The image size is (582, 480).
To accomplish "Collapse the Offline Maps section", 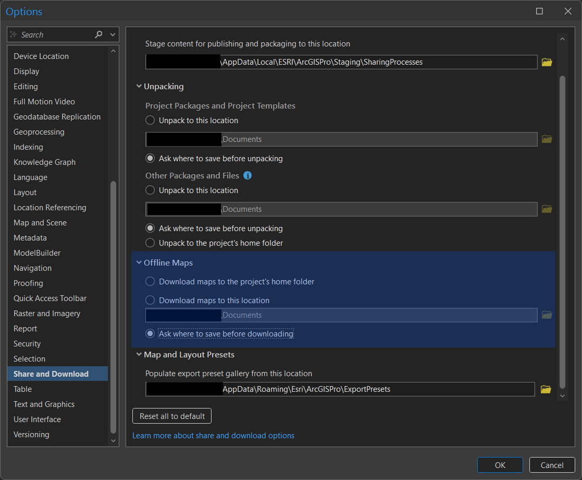I will coord(139,263).
